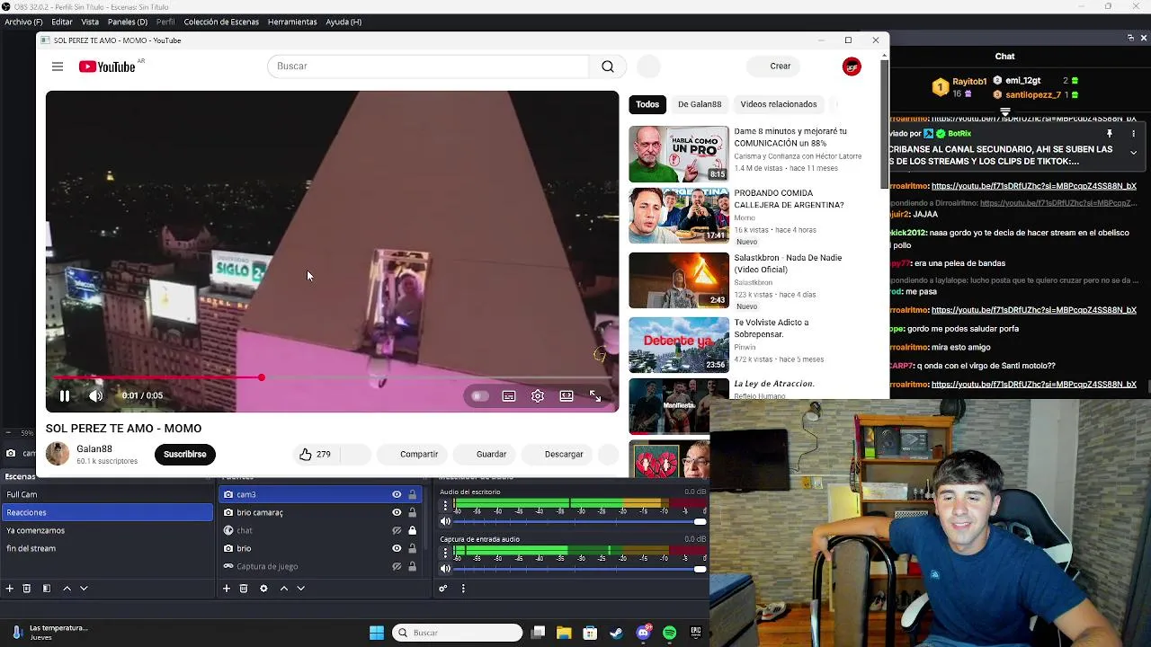Delete selected scene with trash icon

pyautogui.click(x=27, y=589)
